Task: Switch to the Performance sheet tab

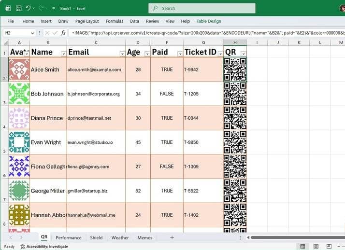Action: point(69,238)
